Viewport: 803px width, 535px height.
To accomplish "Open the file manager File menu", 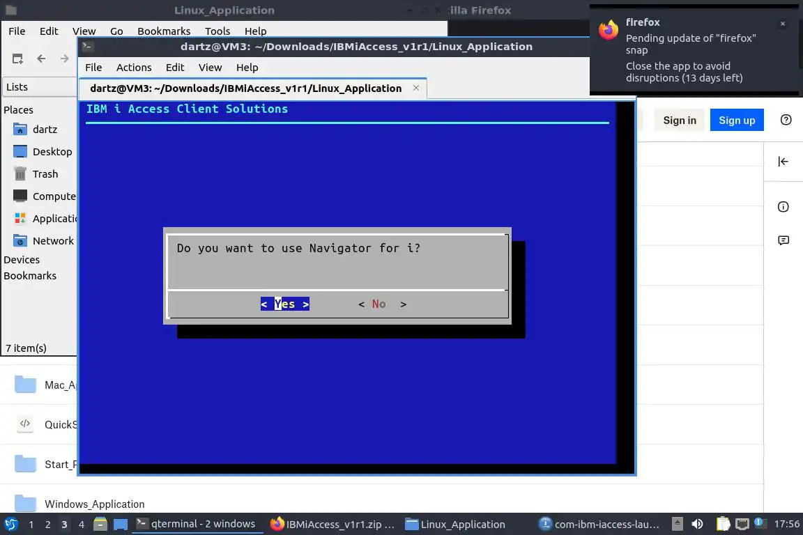I will point(17,31).
